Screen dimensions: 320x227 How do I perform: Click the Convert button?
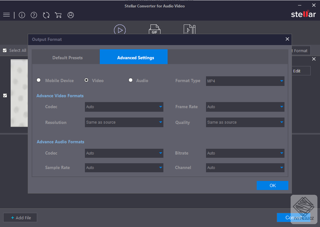(x=294, y=218)
